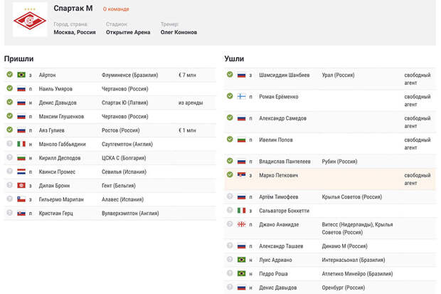This screenshot has height=294, width=441.
Task: Click club 'Саутгемптон (Англия)'
Action: 127,145
